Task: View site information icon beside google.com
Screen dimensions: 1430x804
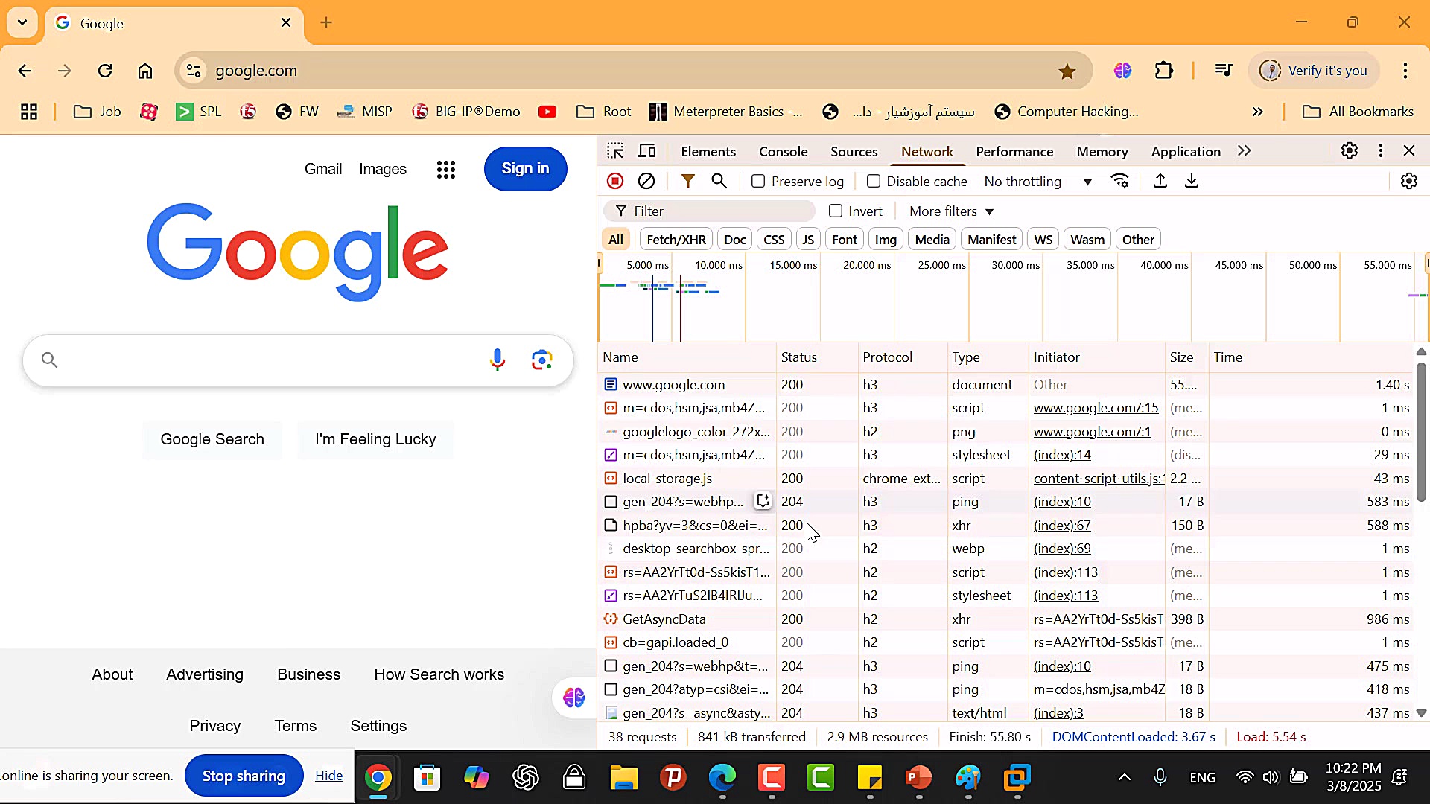Action: tap(194, 71)
